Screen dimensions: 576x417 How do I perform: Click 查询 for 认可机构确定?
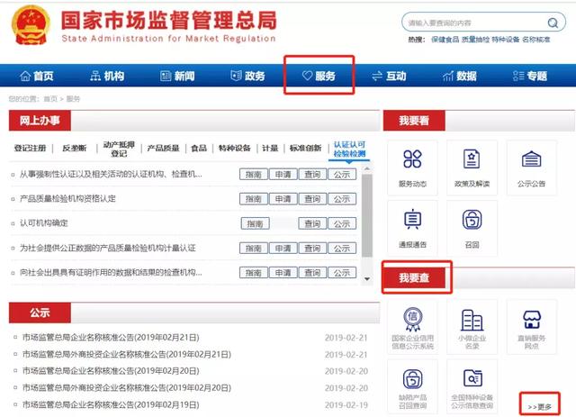(x=312, y=223)
